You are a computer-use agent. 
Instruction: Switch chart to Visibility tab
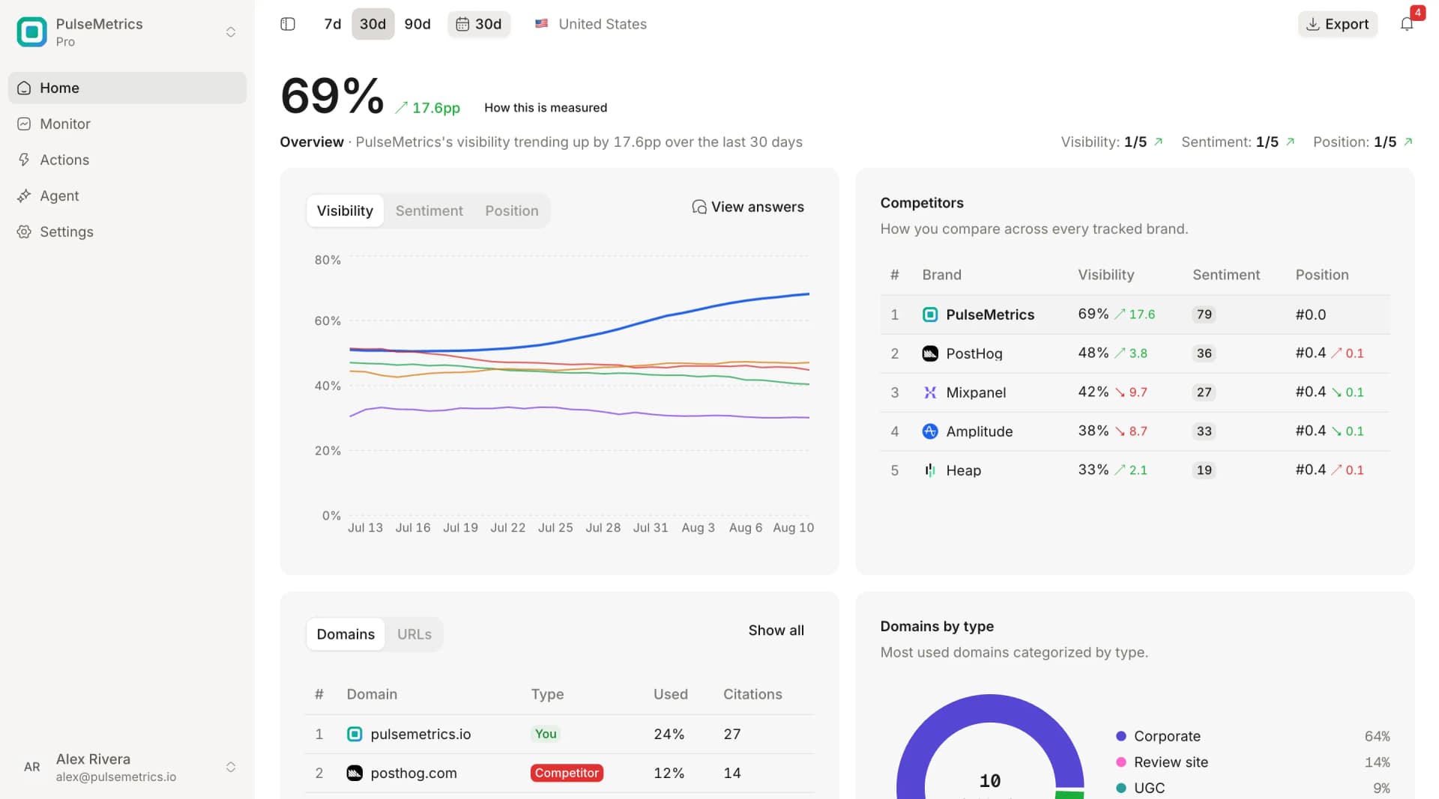click(345, 210)
